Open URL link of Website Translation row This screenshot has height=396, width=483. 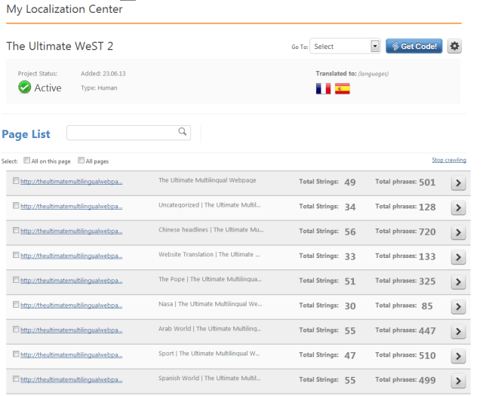click(71, 256)
